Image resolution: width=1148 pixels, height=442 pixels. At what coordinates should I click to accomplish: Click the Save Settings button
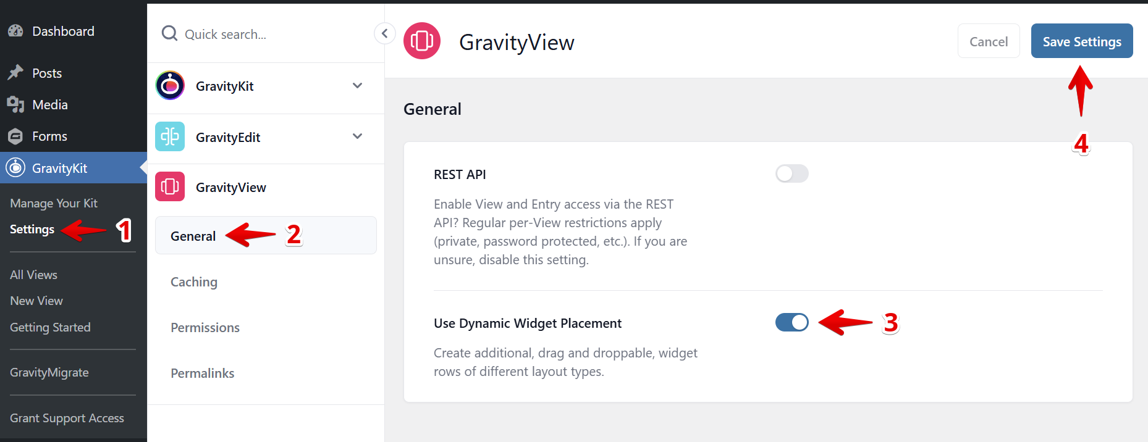coord(1081,41)
